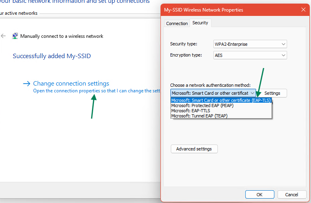This screenshot has height=203, width=311.
Task: Open authentication method Settings button
Action: [x=272, y=93]
